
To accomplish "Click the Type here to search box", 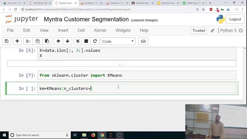I will coord(40,135).
